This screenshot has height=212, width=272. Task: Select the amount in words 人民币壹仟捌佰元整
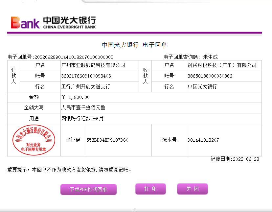pyautogui.click(x=83, y=108)
